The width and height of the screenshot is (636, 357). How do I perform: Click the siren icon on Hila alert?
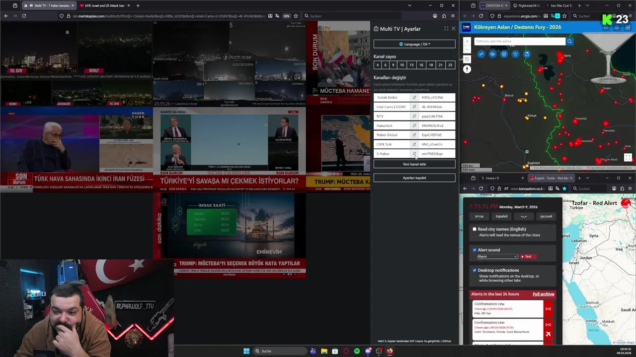pos(548,309)
